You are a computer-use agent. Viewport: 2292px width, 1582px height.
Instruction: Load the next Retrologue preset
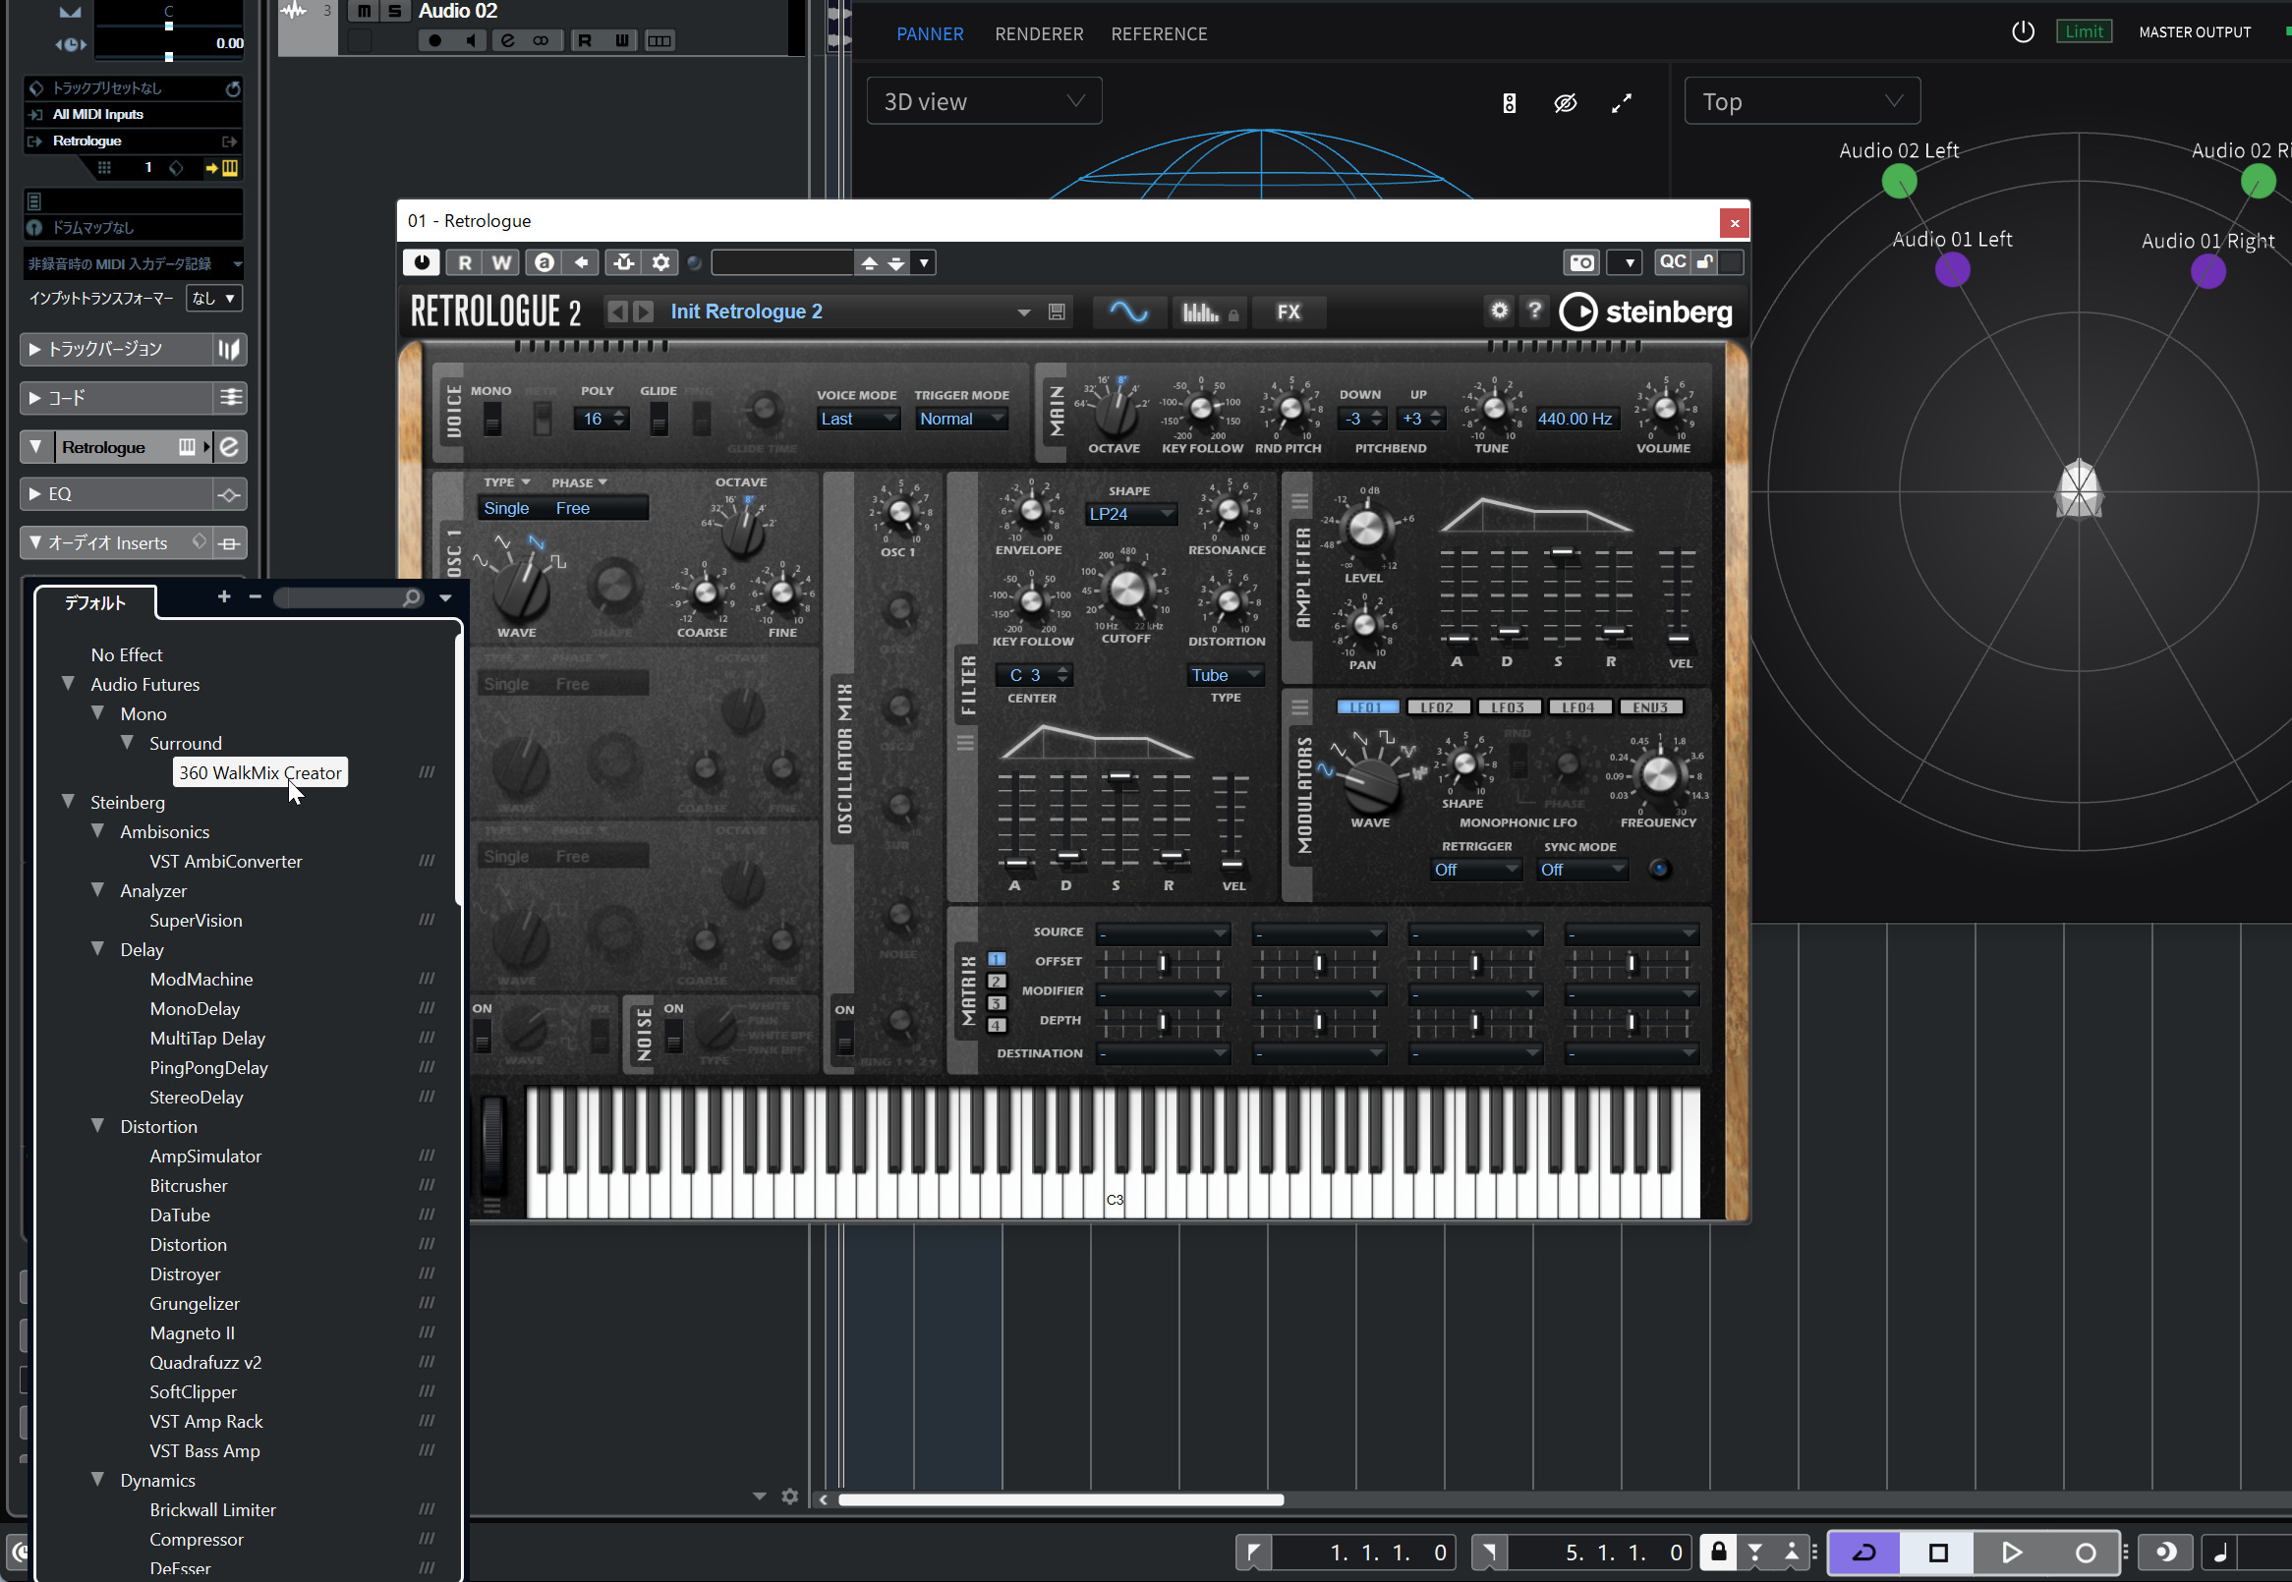click(644, 311)
